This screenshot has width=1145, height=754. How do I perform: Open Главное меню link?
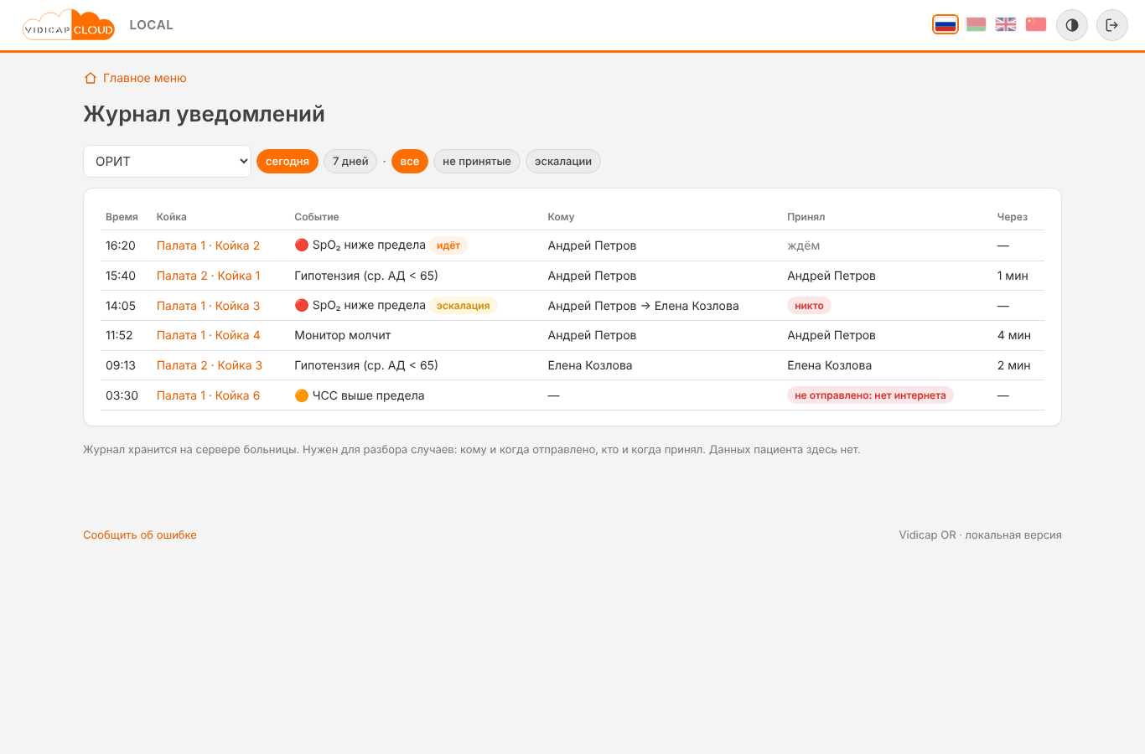point(144,78)
